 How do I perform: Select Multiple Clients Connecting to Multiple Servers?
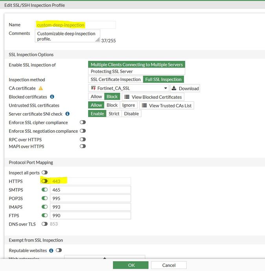[x=137, y=64]
